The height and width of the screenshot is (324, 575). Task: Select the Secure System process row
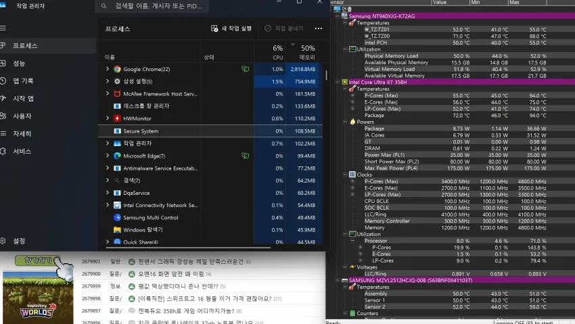coord(210,131)
